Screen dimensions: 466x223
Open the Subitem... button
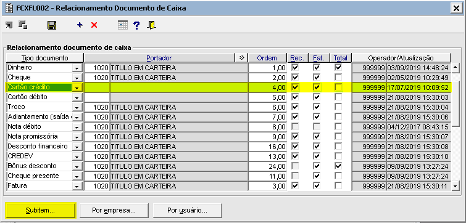[x=40, y=211]
